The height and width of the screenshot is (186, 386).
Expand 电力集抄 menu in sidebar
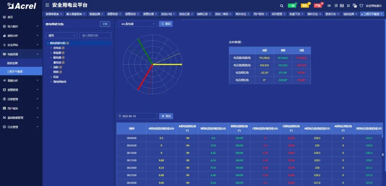21,26
